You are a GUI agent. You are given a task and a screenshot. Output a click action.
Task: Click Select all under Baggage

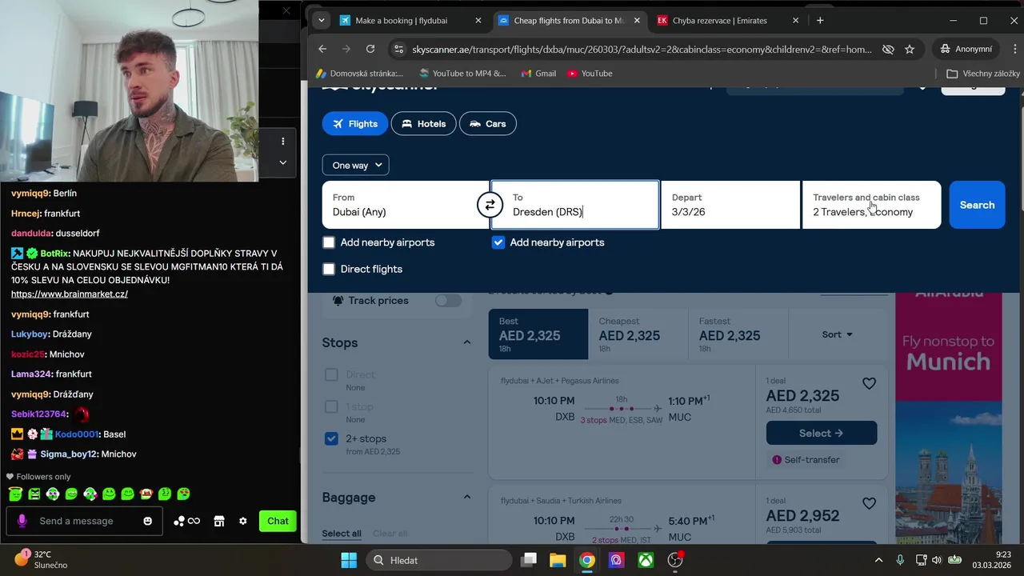(x=342, y=534)
